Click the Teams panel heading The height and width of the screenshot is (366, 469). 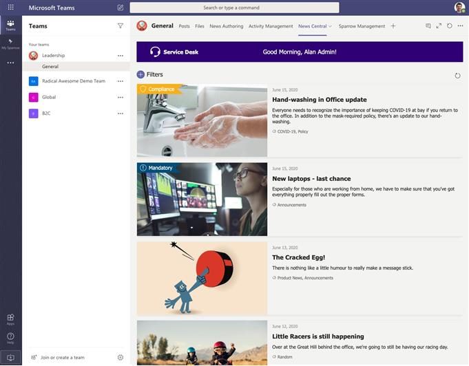click(x=38, y=26)
